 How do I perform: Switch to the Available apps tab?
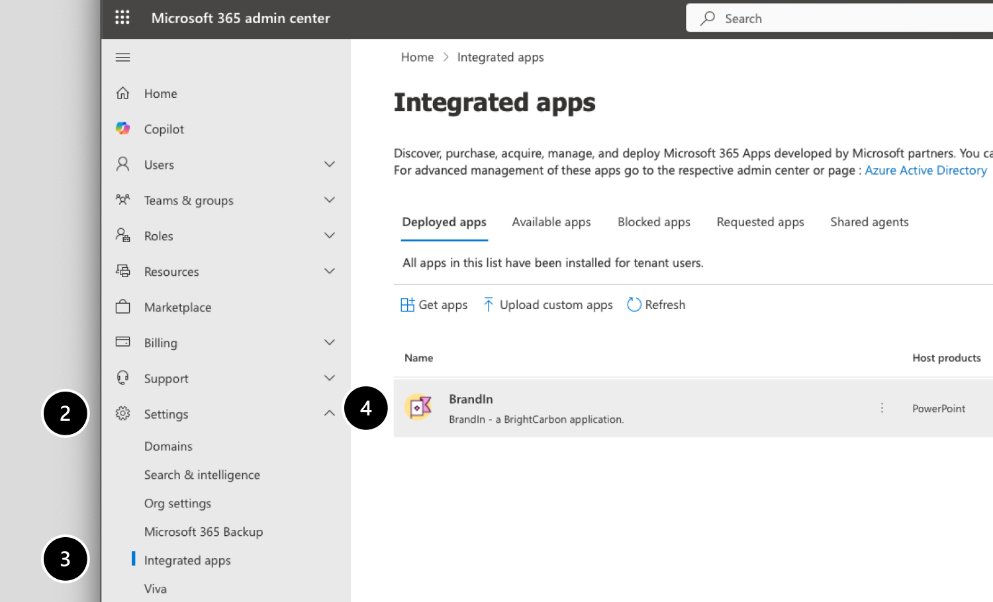551,222
